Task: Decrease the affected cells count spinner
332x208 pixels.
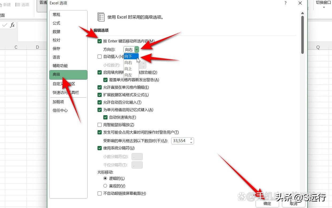Action: [191, 142]
